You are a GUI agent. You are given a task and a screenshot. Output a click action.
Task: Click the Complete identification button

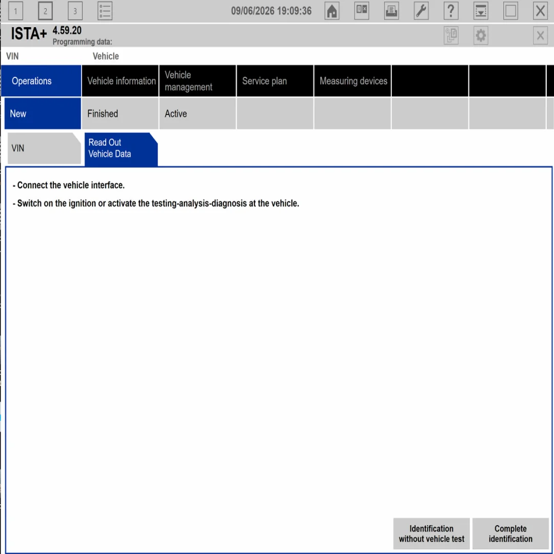coord(510,533)
